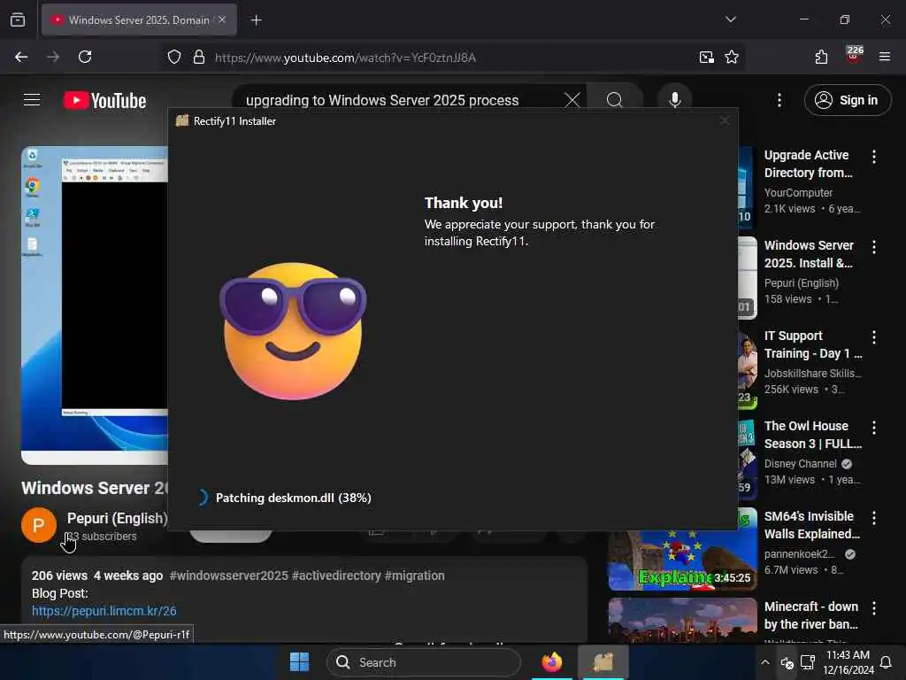The image size is (906, 680).
Task: Open Windows Server 2025 Install video suggestion
Action: [809, 254]
